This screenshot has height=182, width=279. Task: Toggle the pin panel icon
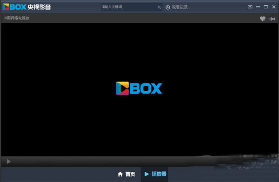[x=272, y=19]
